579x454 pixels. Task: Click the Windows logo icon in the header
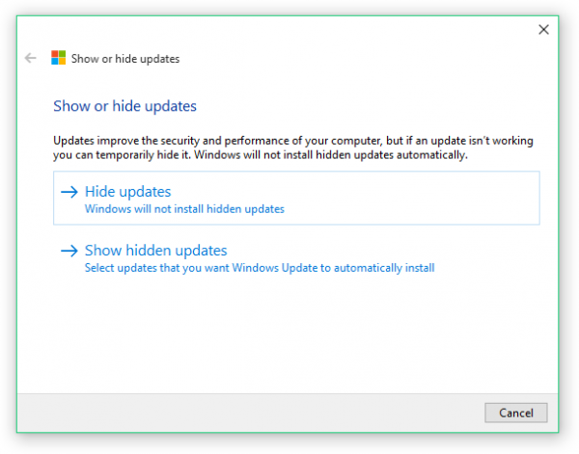(58, 58)
